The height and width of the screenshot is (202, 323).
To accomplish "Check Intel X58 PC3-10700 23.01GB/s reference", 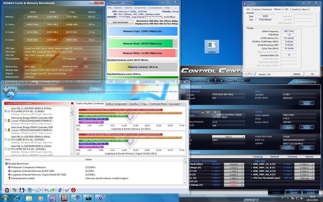I will click(x=6, y=149).
